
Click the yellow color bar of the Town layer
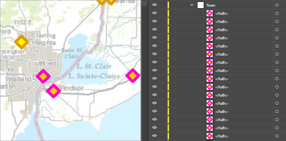(168, 5)
